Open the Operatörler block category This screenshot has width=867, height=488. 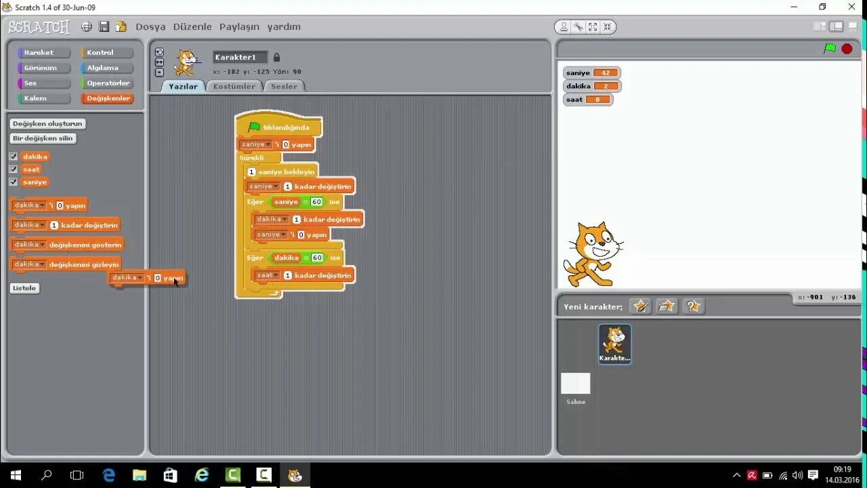point(106,83)
